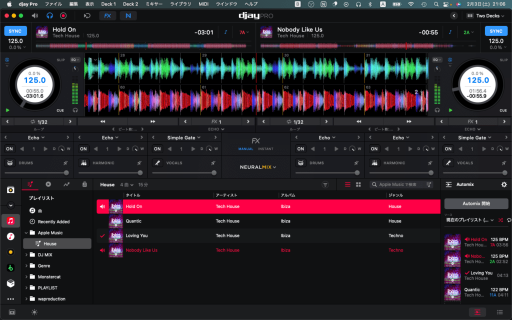Click the speaker volume icon in top toolbar

34,15
